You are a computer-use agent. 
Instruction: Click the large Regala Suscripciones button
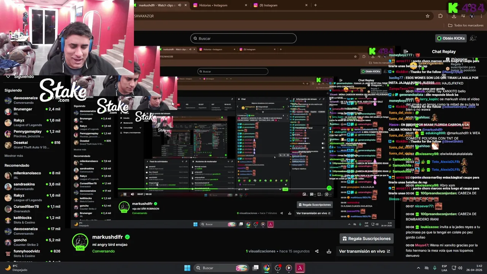(366, 239)
